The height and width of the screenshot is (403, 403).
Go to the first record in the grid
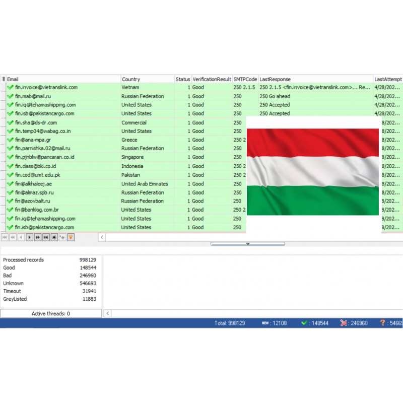(x=5, y=237)
